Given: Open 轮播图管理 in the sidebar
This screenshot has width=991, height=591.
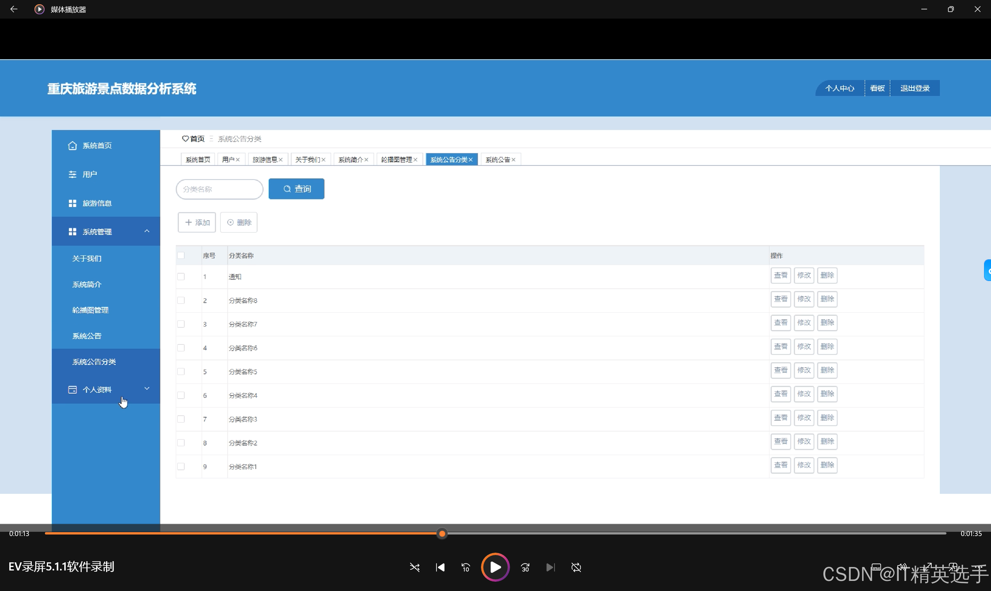Looking at the screenshot, I should [x=91, y=310].
